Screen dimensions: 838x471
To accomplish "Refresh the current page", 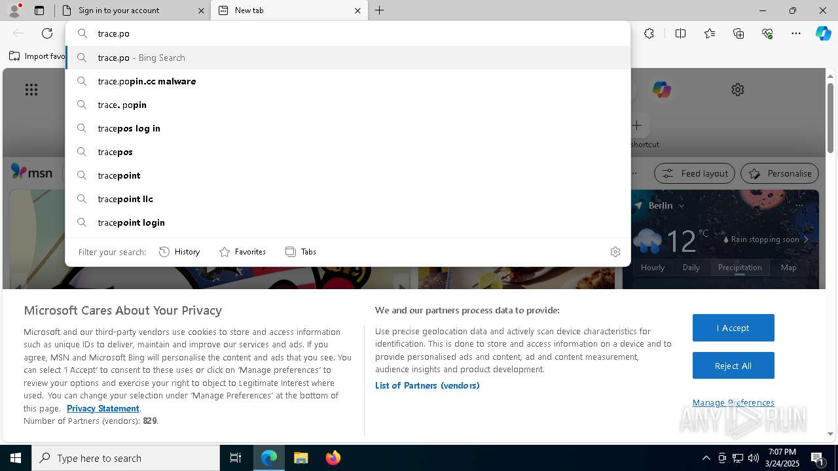I will tap(47, 33).
